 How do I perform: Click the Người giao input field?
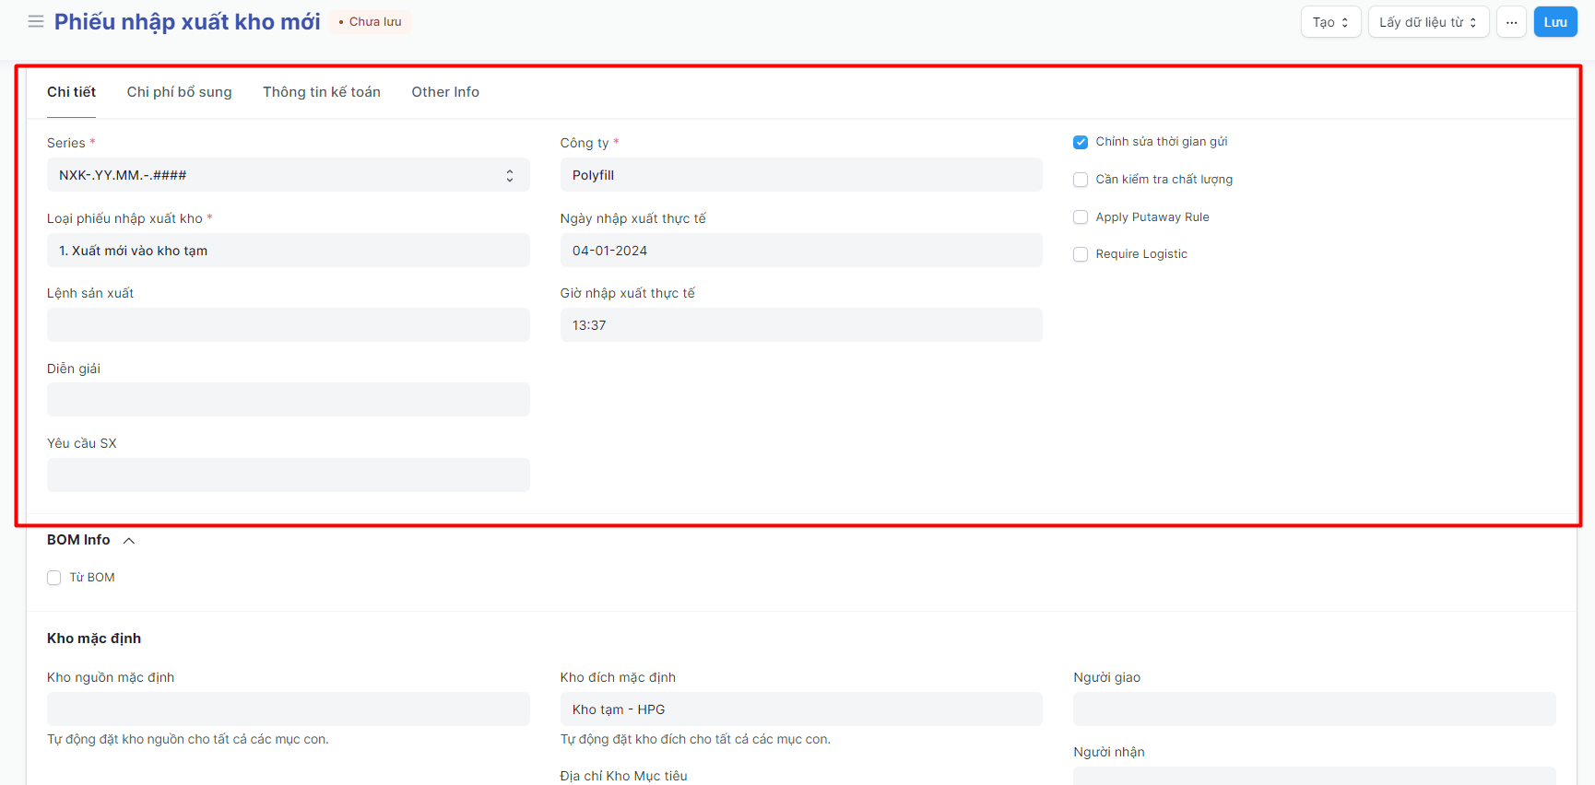1313,709
